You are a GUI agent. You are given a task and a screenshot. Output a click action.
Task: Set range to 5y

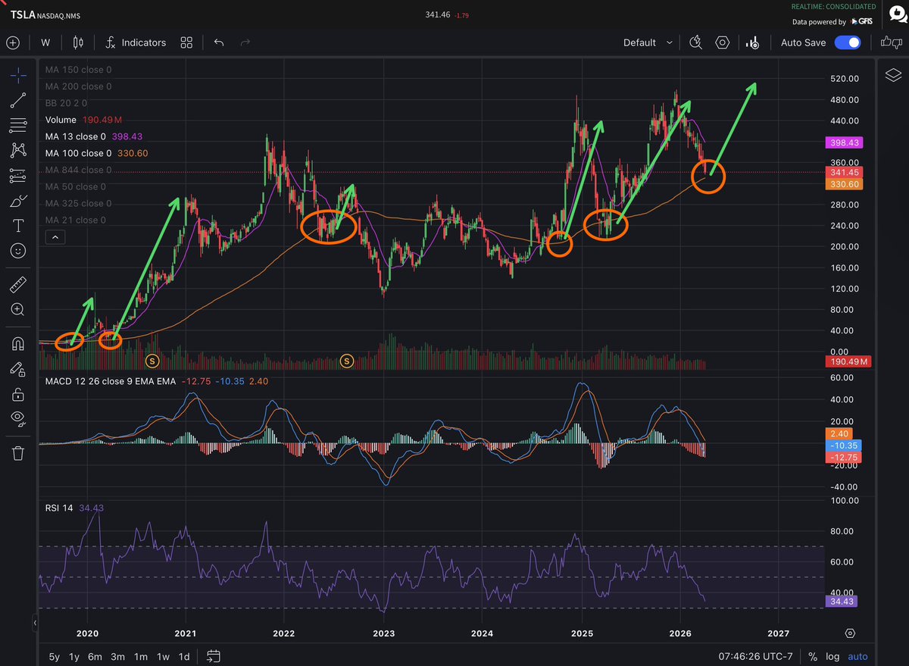point(55,656)
